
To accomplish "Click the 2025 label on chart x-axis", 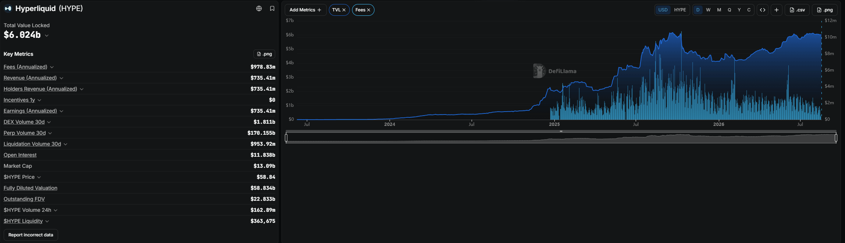I will [554, 124].
